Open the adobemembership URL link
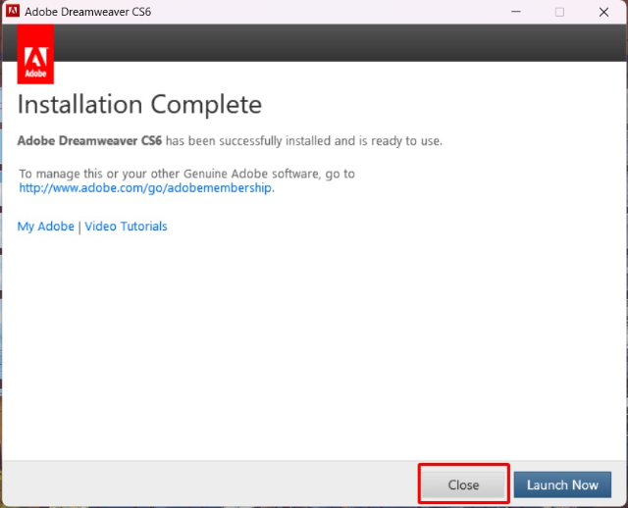The image size is (628, 508). tap(145, 187)
